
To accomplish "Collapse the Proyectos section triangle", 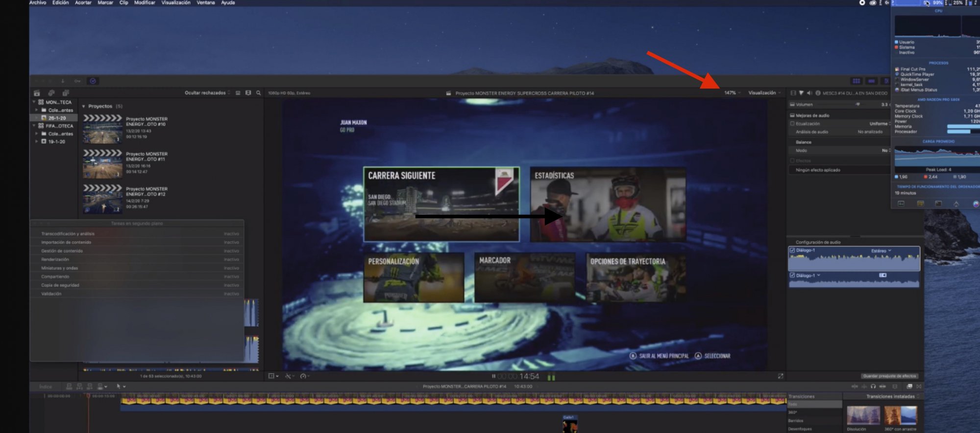I will click(x=84, y=106).
